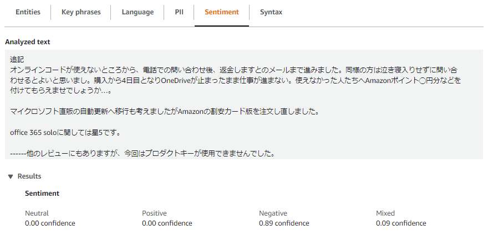This screenshot has width=488, height=235.
Task: Click the Analyzed text heading
Action: [x=27, y=41]
